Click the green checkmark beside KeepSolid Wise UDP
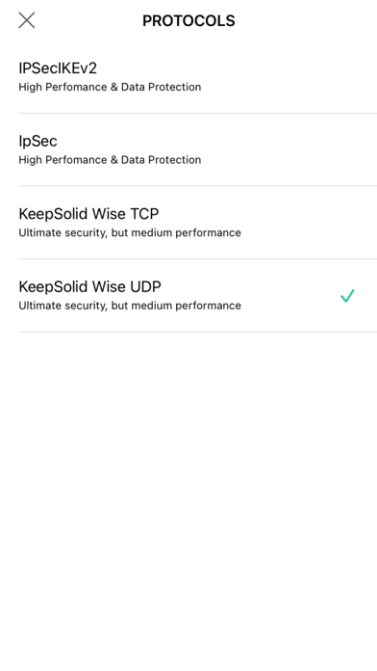 (x=347, y=296)
